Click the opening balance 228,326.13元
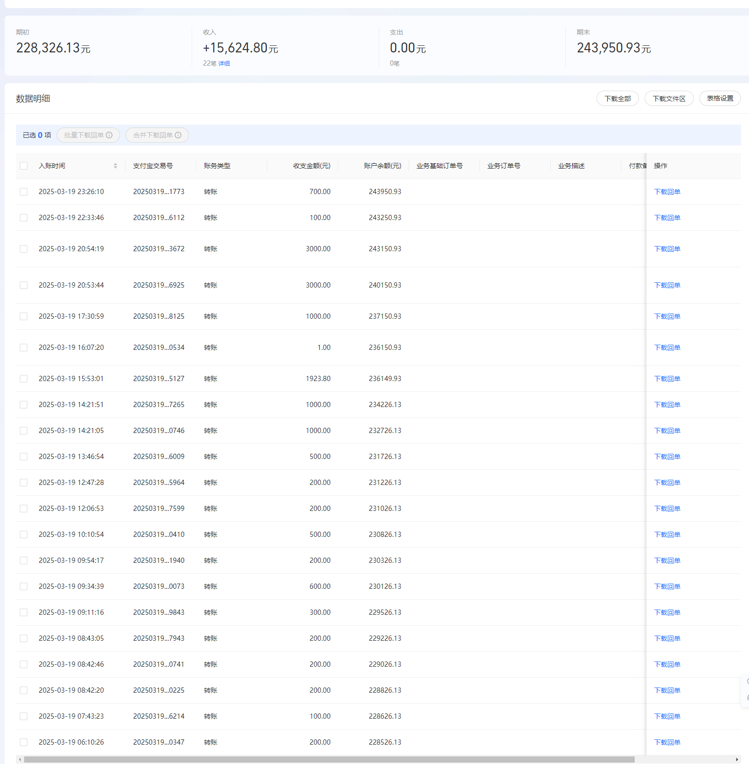 click(53, 48)
